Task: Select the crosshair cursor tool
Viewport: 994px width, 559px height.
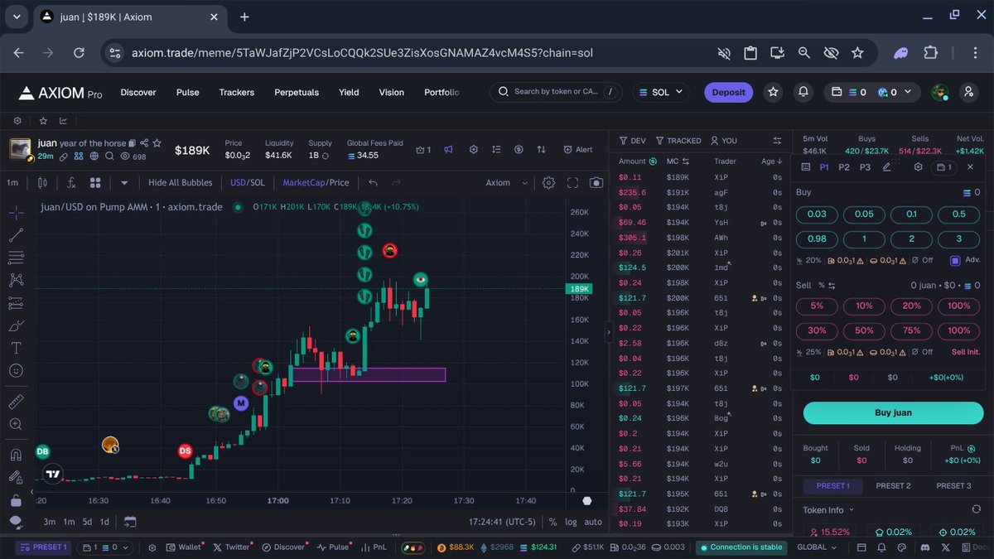Action: (x=16, y=213)
